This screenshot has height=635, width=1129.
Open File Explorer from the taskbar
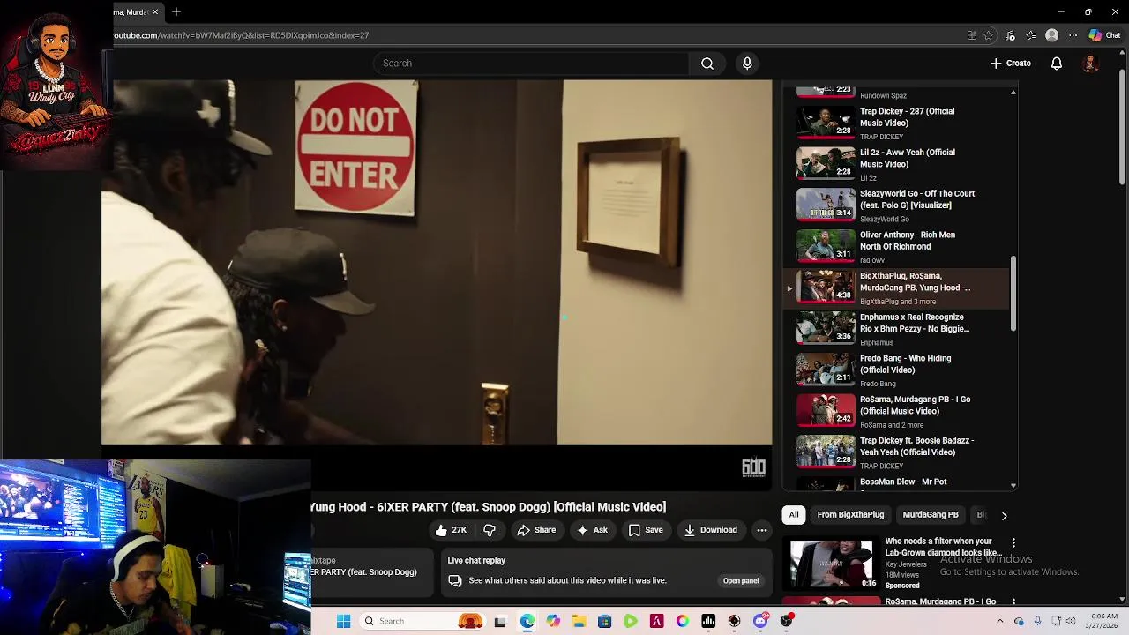pyautogui.click(x=579, y=621)
